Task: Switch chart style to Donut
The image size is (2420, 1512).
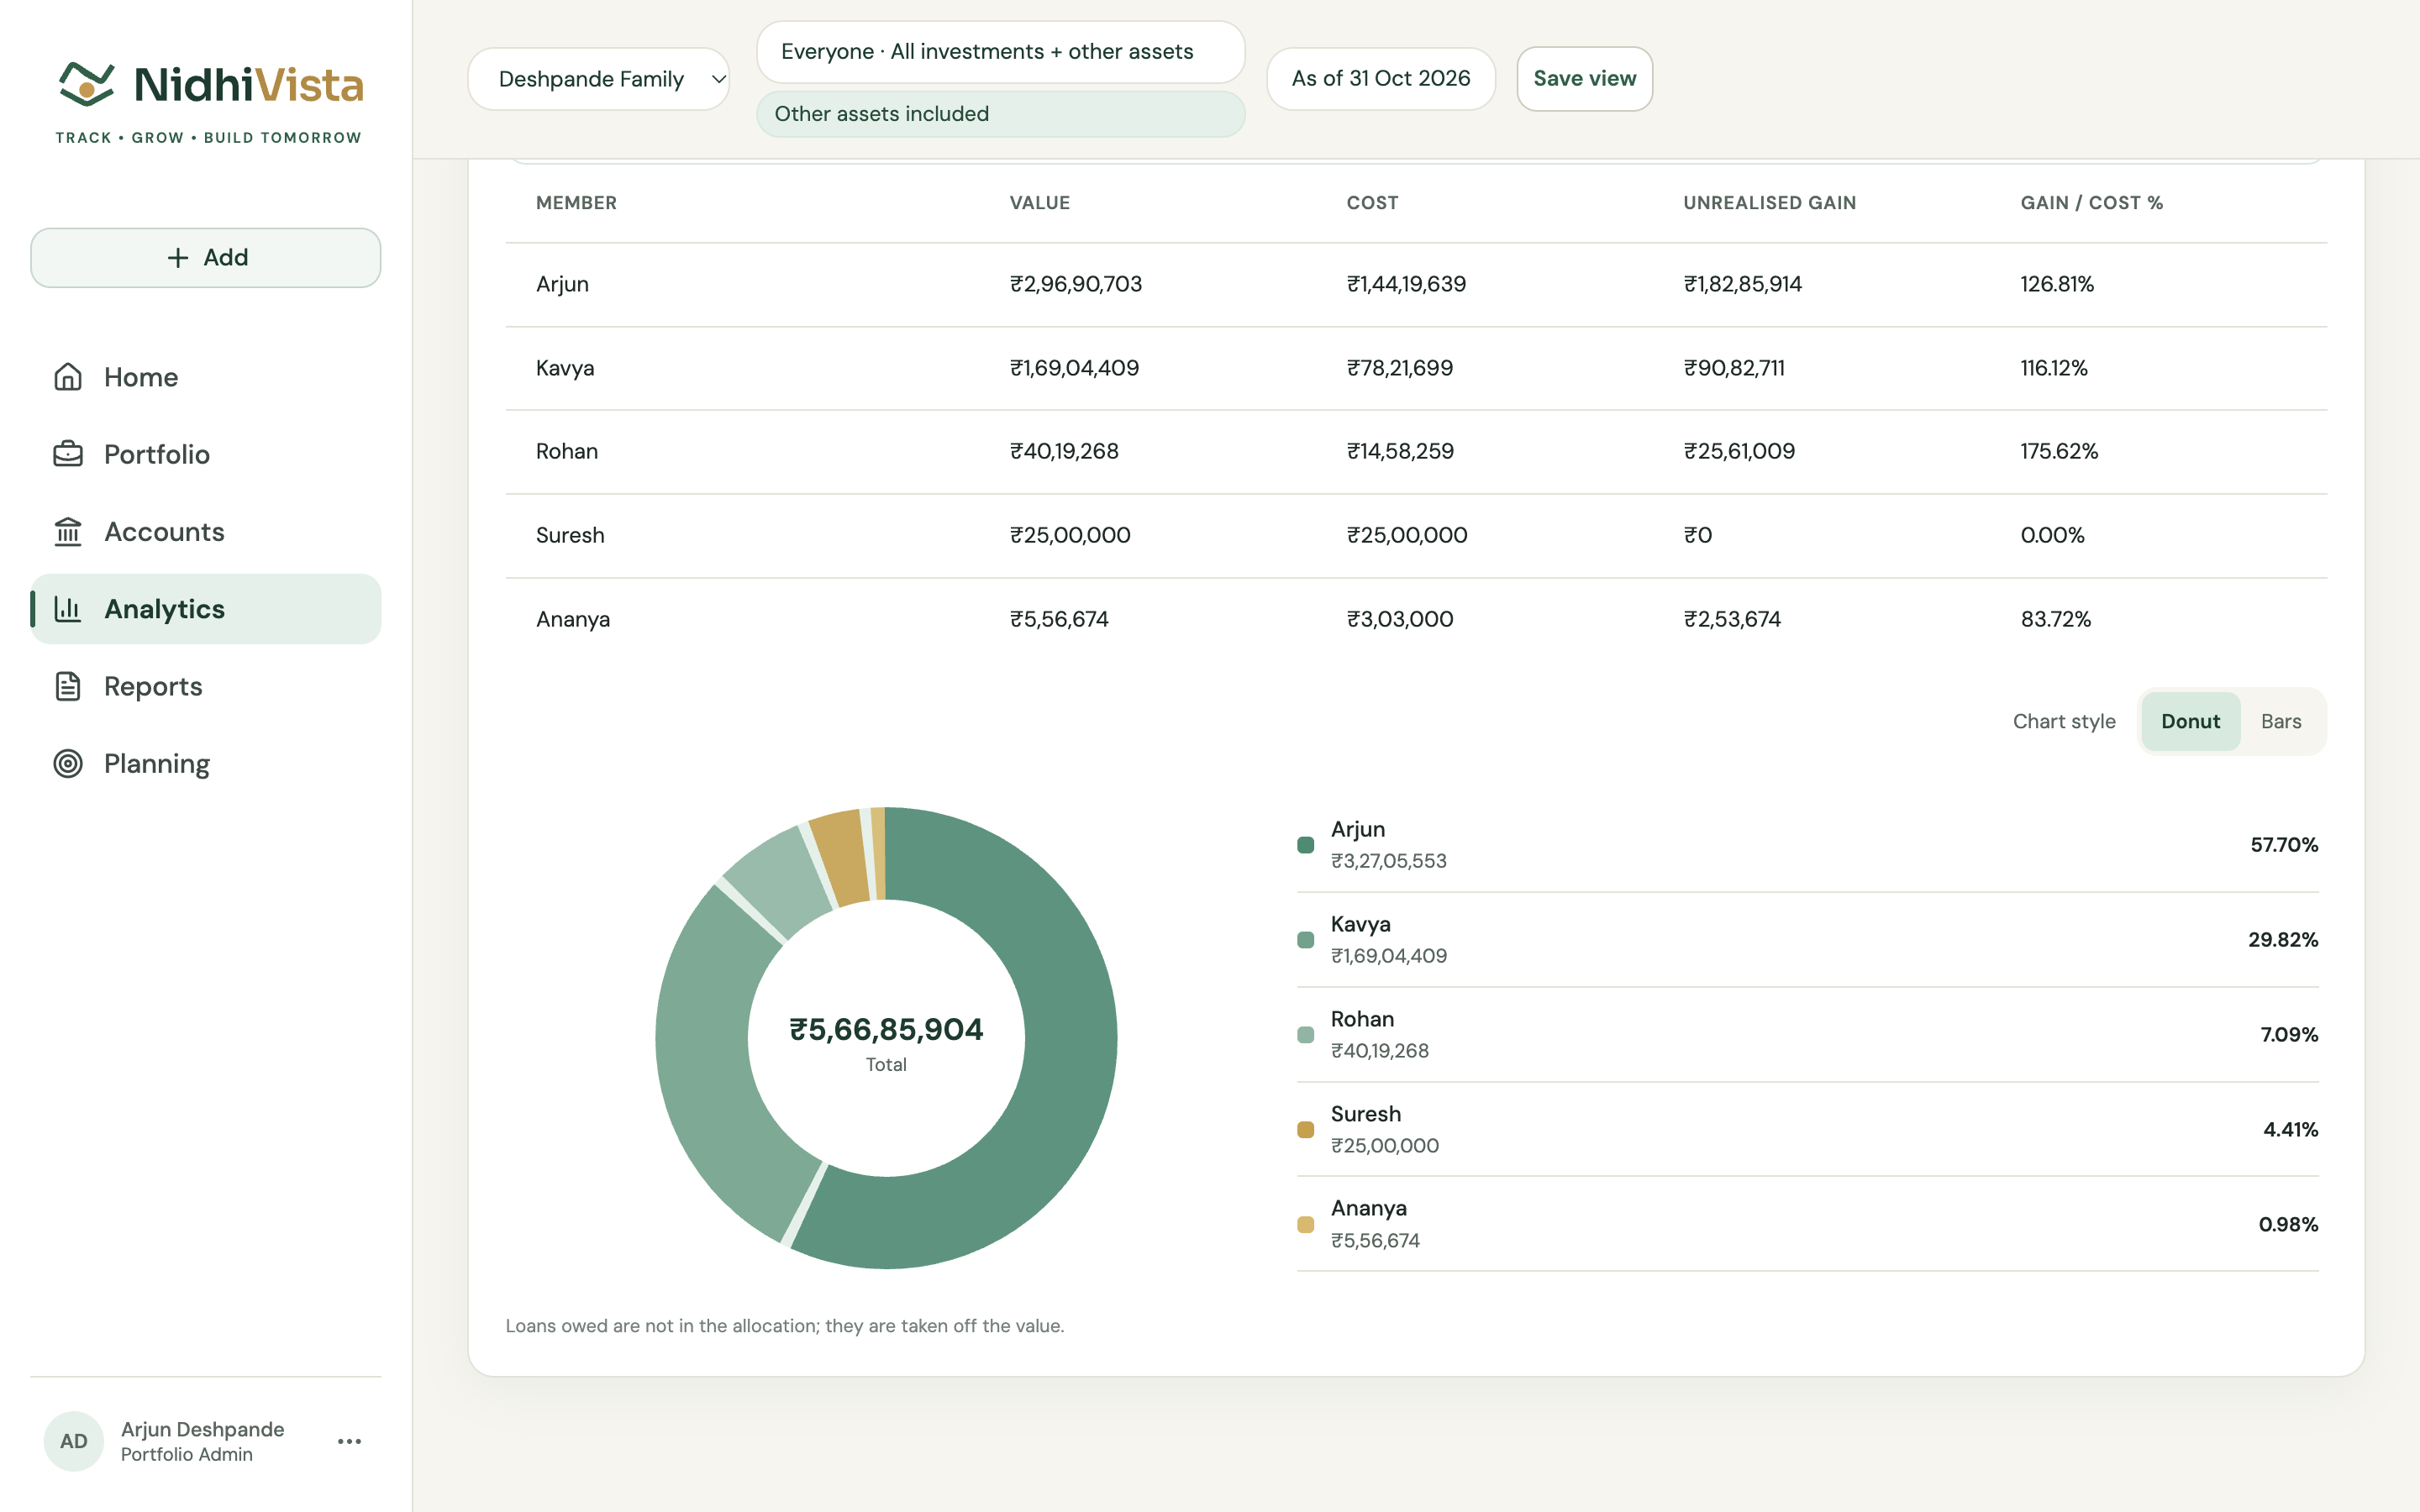Action: point(2190,721)
